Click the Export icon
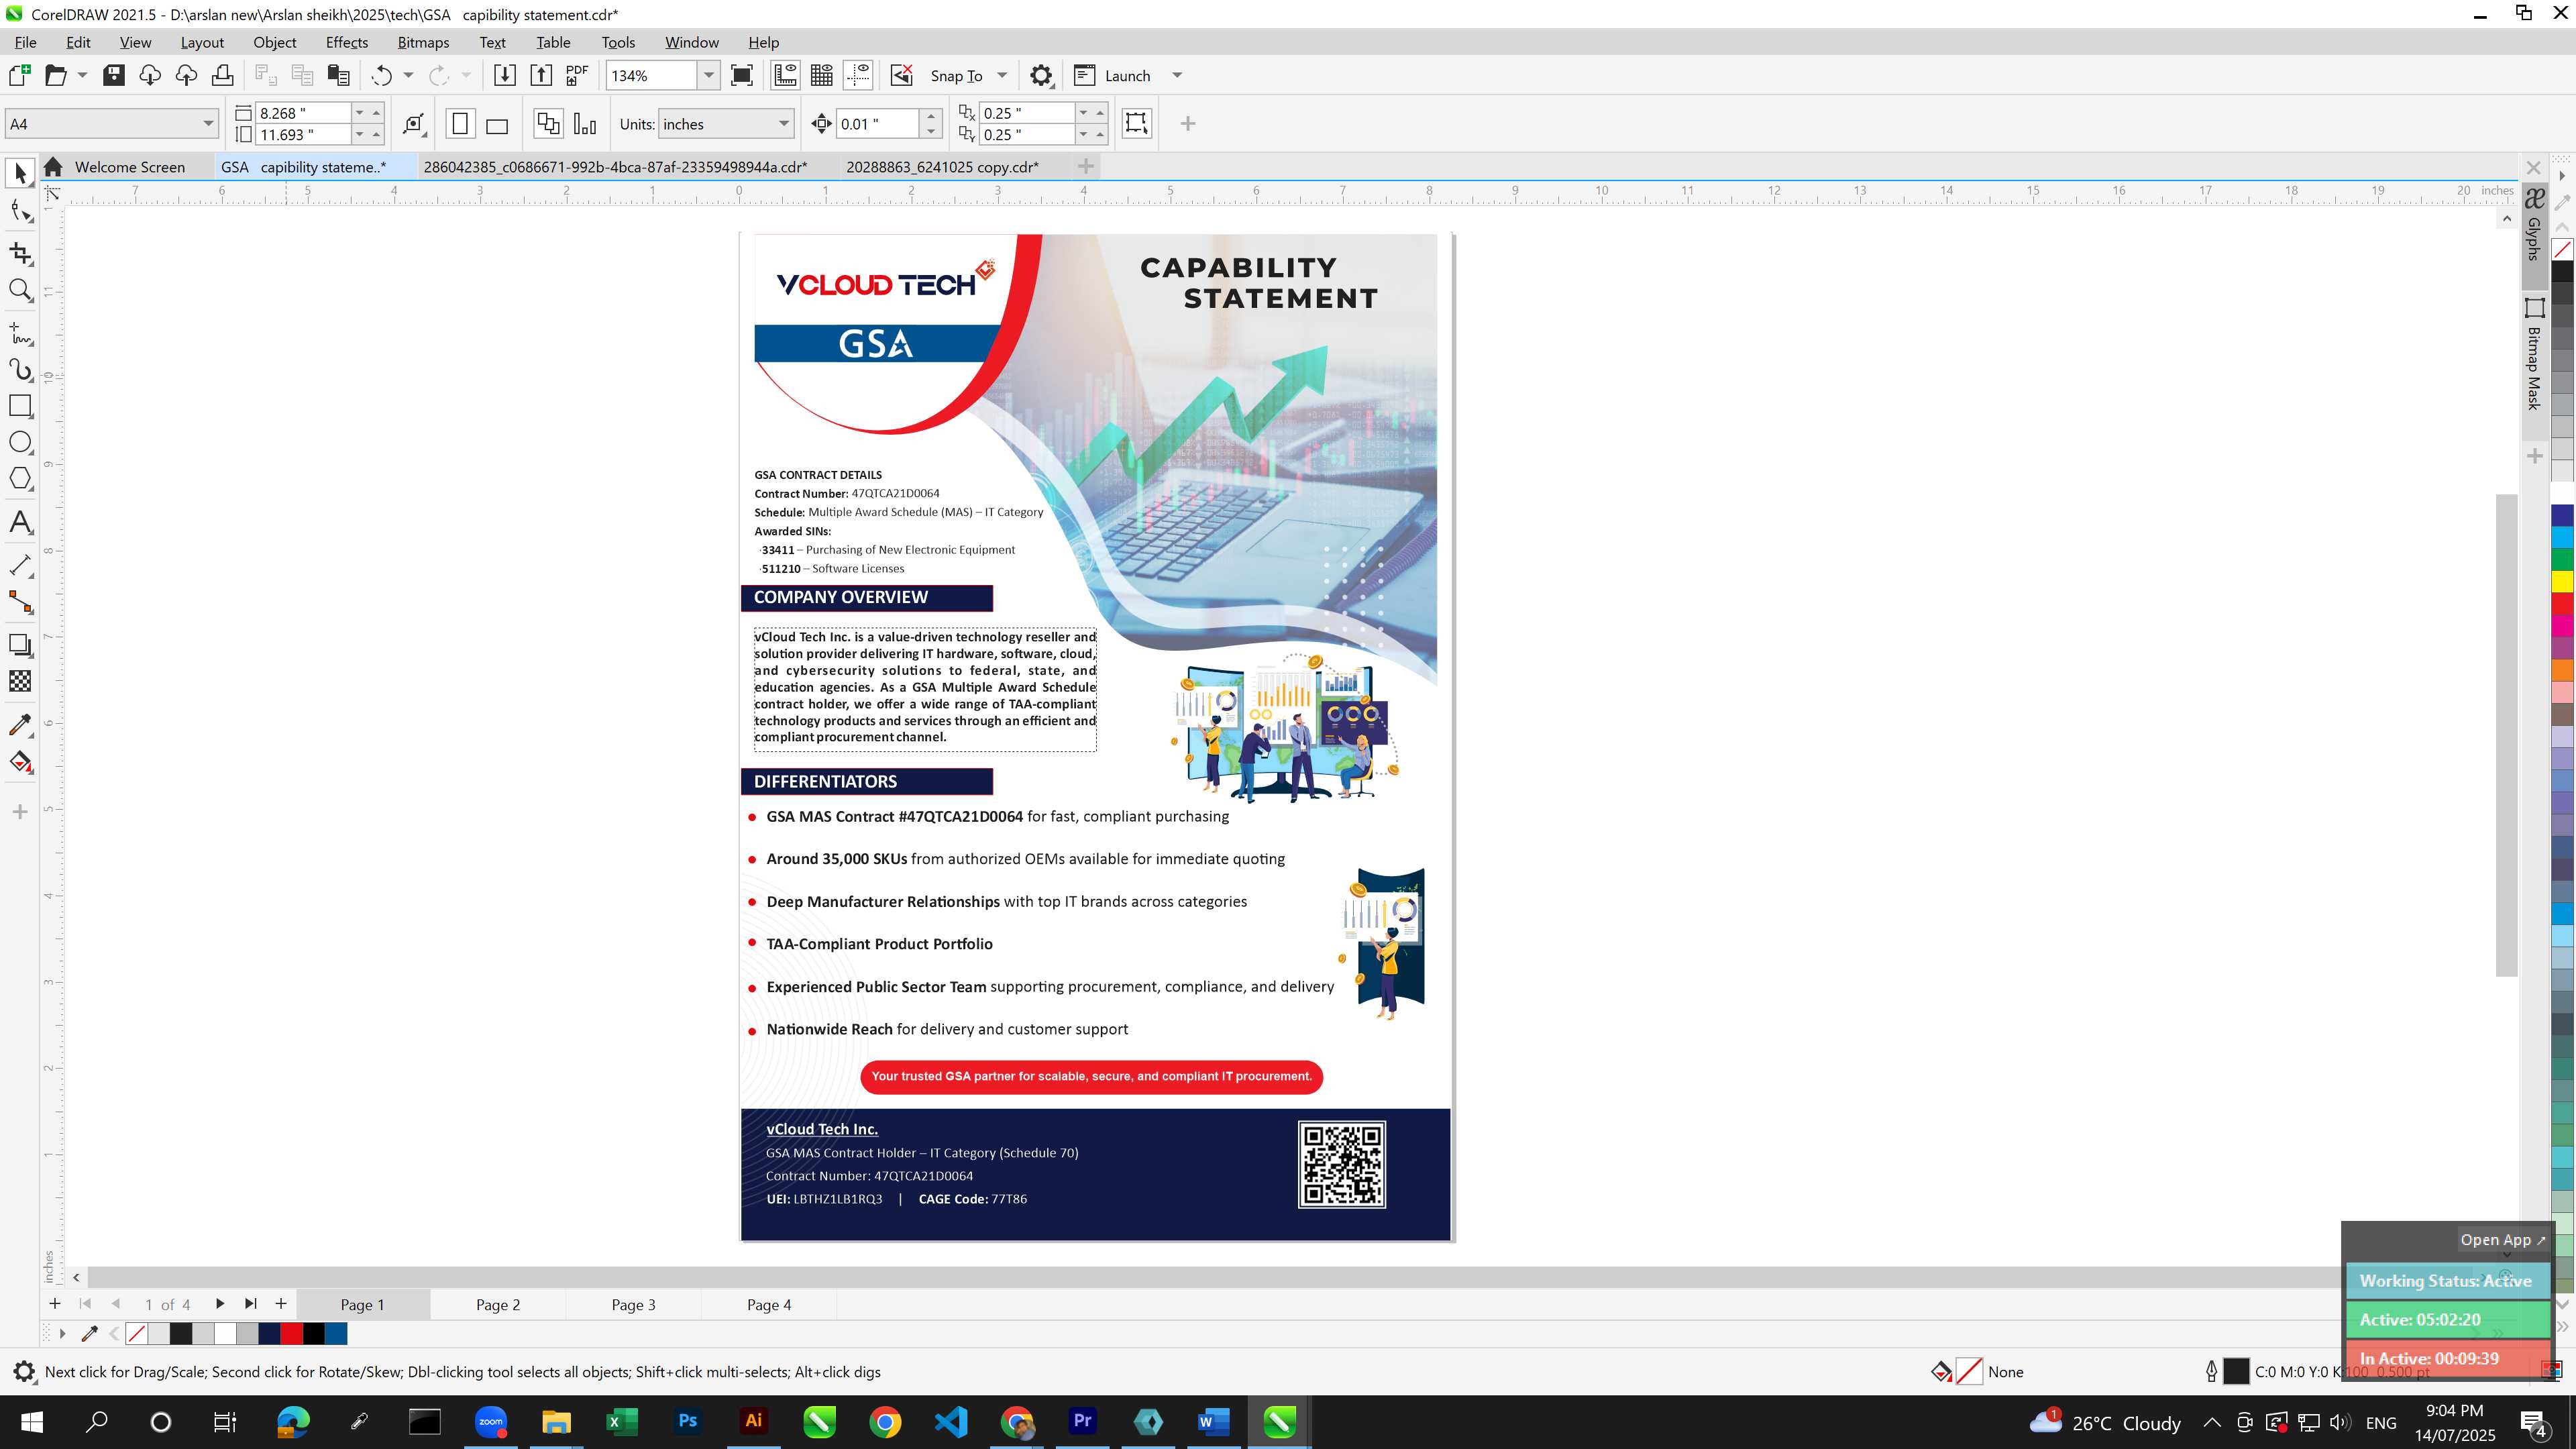The height and width of the screenshot is (1449, 2576). pos(541,75)
